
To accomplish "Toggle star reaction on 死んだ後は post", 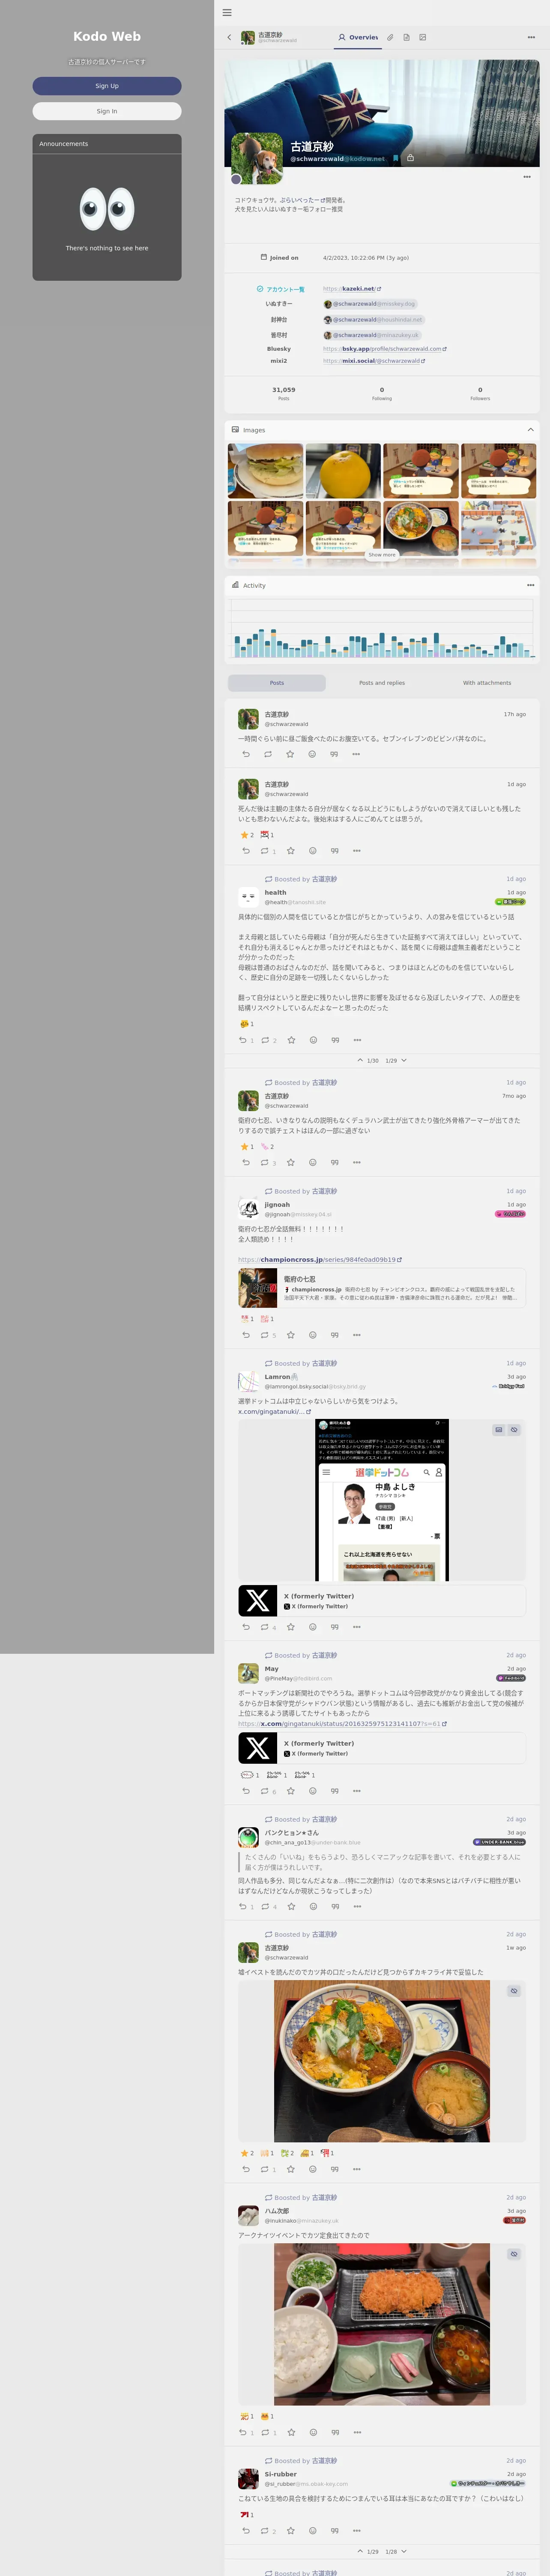I will (x=248, y=834).
